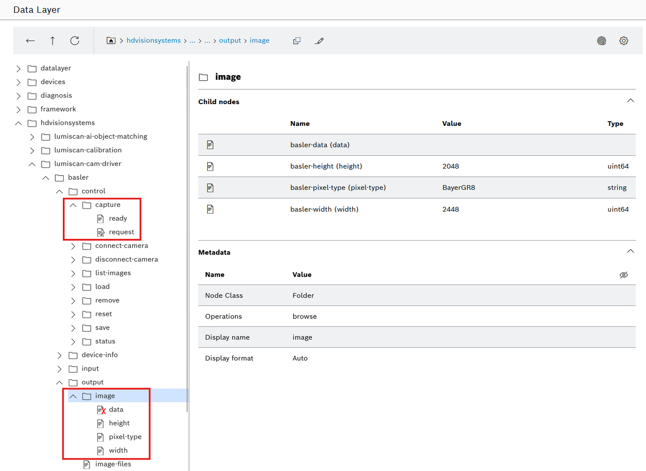646x471 pixels.
Task: Click second ellipsis in breadcrumb
Action: [x=207, y=41]
